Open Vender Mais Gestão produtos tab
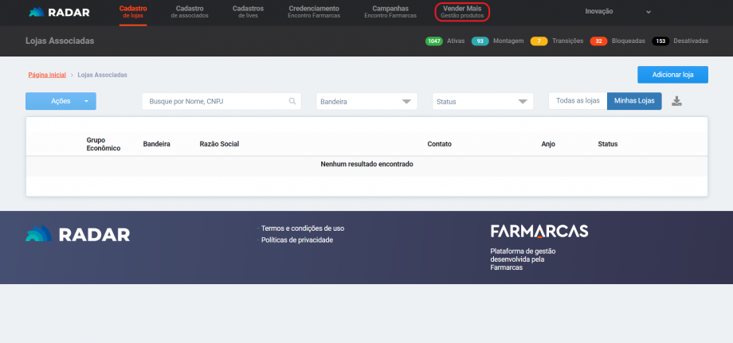 point(462,11)
